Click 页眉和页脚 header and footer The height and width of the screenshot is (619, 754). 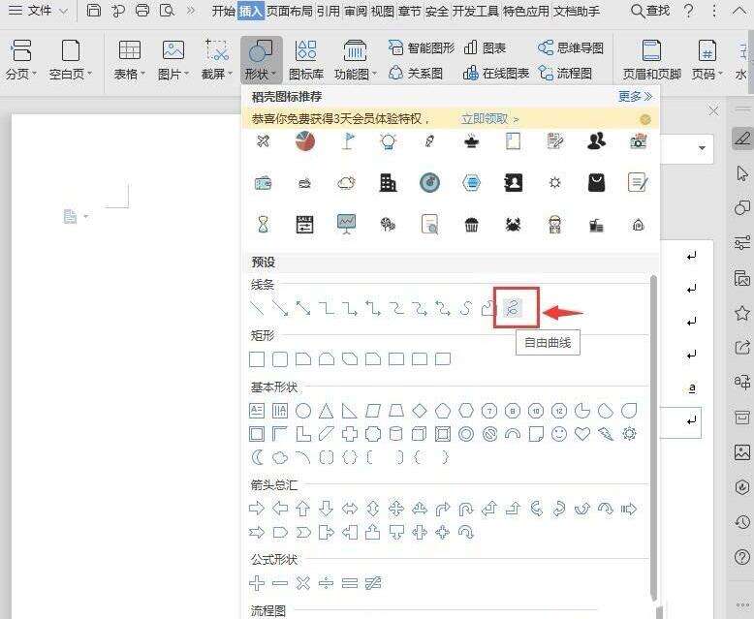(x=652, y=59)
